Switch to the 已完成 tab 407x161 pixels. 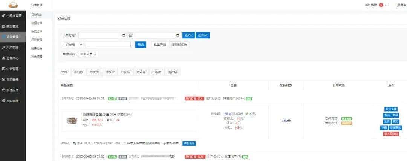(125, 72)
